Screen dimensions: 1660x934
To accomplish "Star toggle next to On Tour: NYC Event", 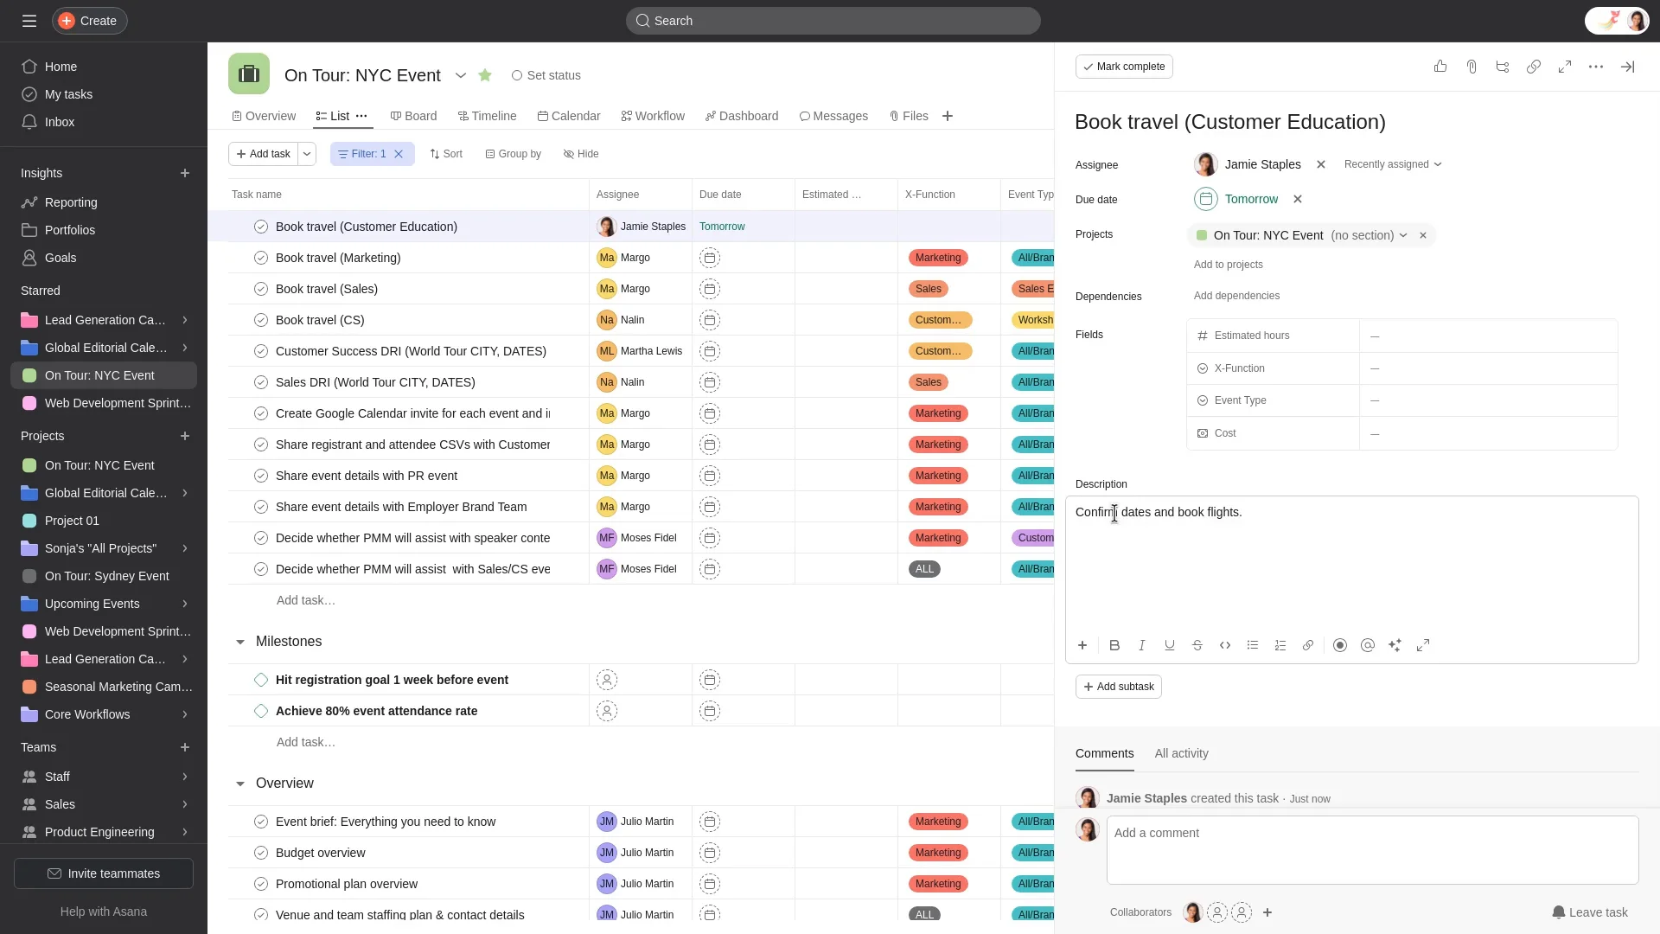I will tap(485, 75).
